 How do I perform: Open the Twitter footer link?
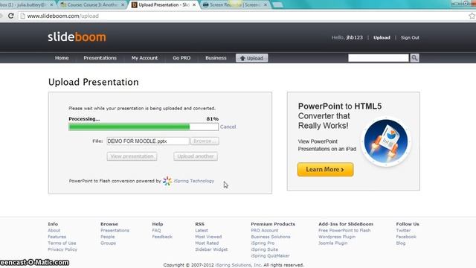point(403,230)
